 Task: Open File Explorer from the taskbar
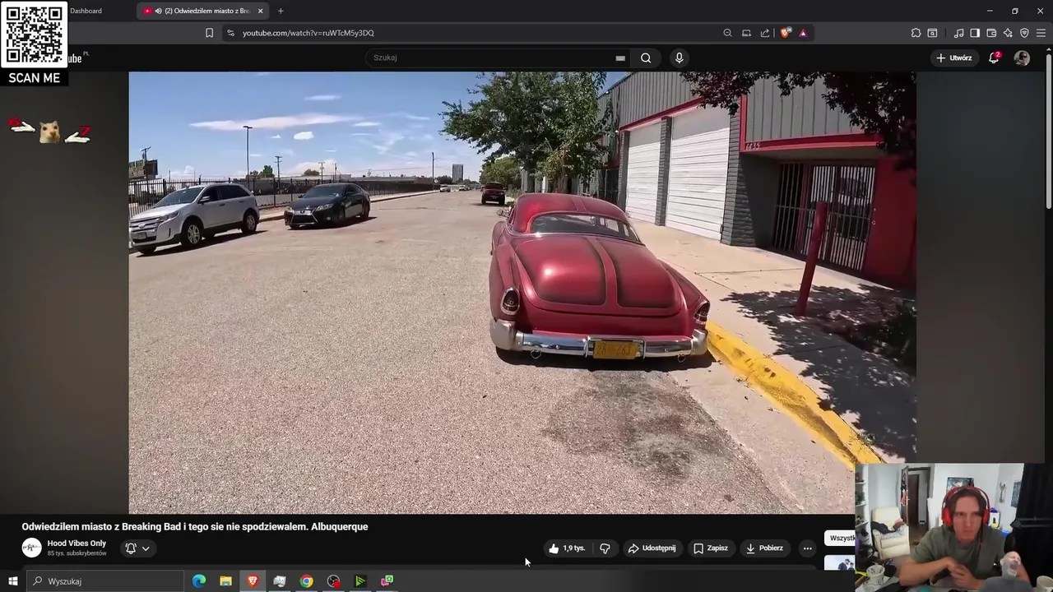pyautogui.click(x=225, y=581)
